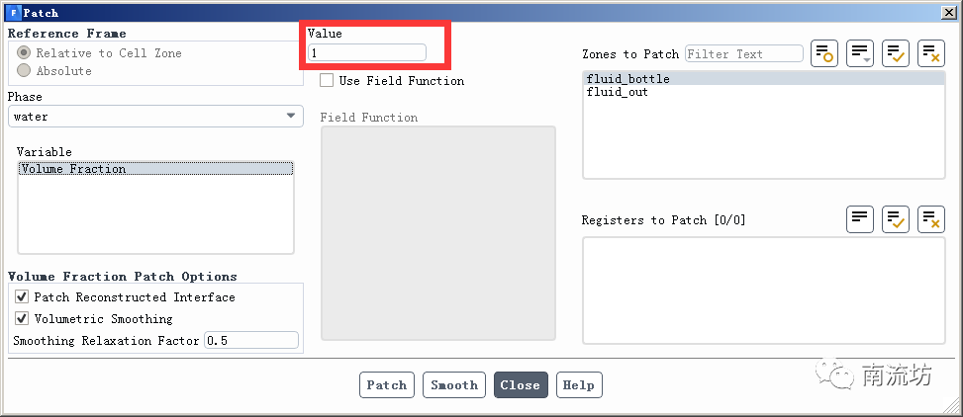Select the fluid_bottle zone
Viewport: 963px width, 417px height.
coord(627,79)
